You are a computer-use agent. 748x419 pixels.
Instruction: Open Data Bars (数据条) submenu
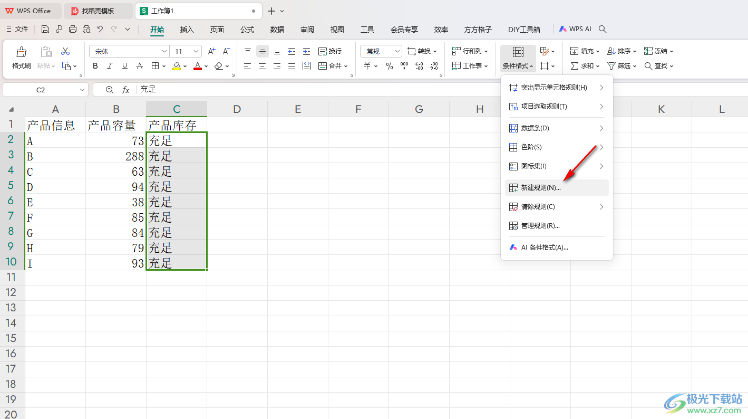(557, 128)
